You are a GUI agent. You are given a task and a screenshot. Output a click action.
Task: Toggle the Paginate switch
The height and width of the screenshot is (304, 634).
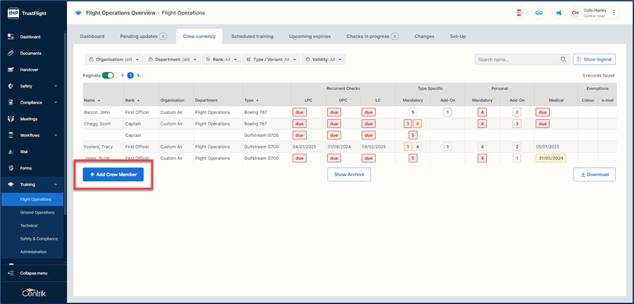(x=108, y=75)
